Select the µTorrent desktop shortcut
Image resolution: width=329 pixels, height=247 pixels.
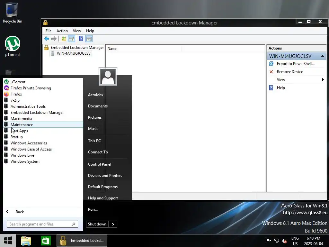click(x=13, y=46)
